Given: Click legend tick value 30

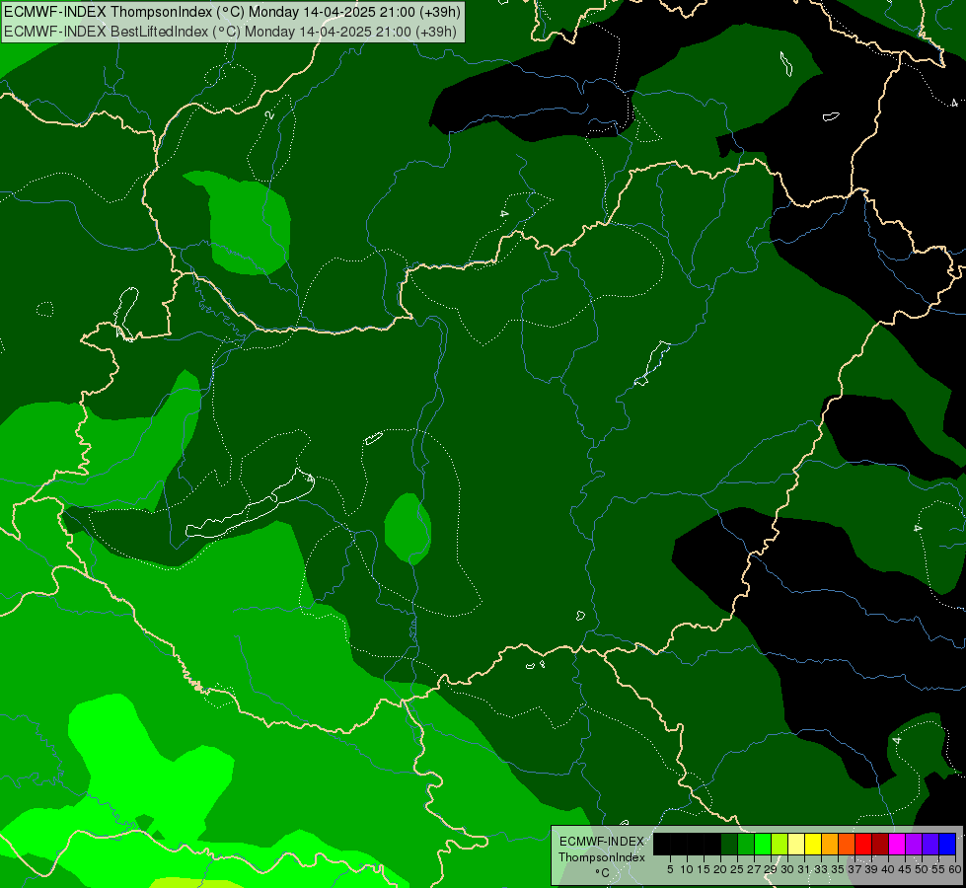Looking at the screenshot, I should [787, 869].
